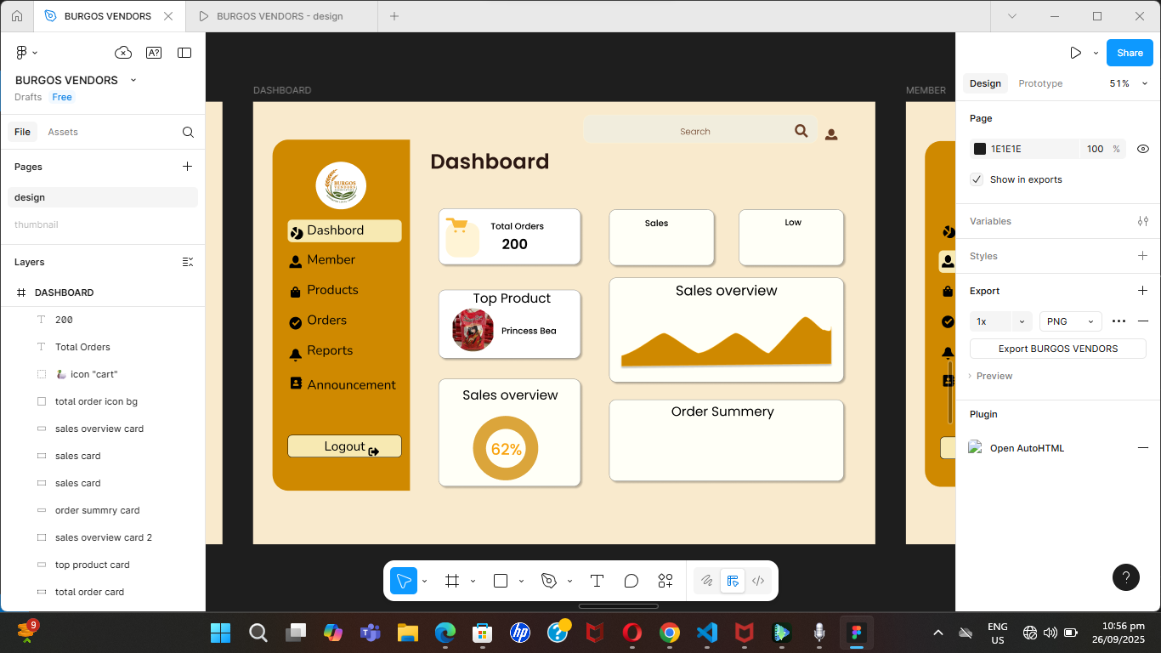
Task: Click the 1E1E1E page color swatch
Action: click(980, 149)
